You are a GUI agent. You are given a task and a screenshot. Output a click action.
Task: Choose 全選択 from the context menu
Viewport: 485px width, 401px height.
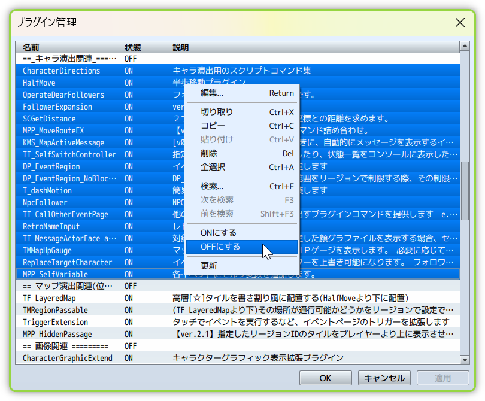click(242, 167)
